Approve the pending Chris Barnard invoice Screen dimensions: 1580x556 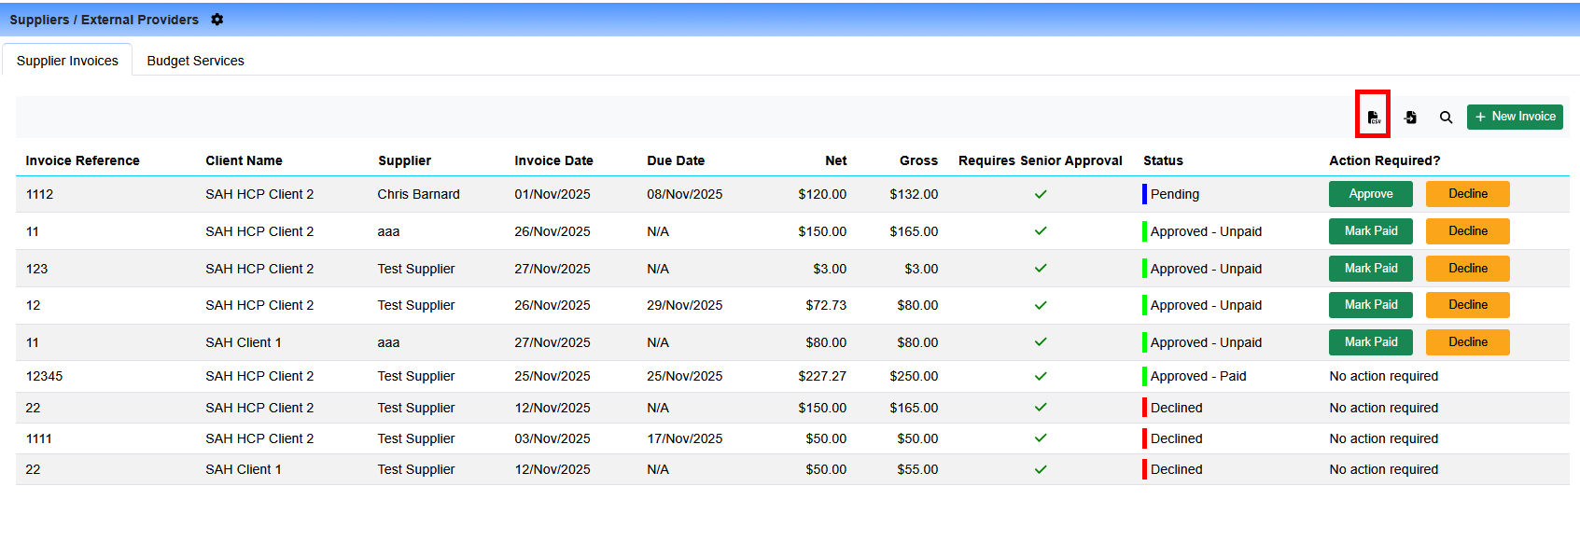point(1370,194)
